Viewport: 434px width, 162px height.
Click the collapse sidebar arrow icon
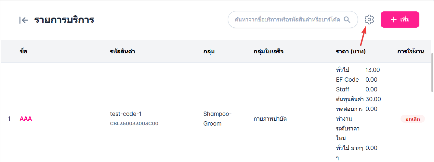coord(24,20)
